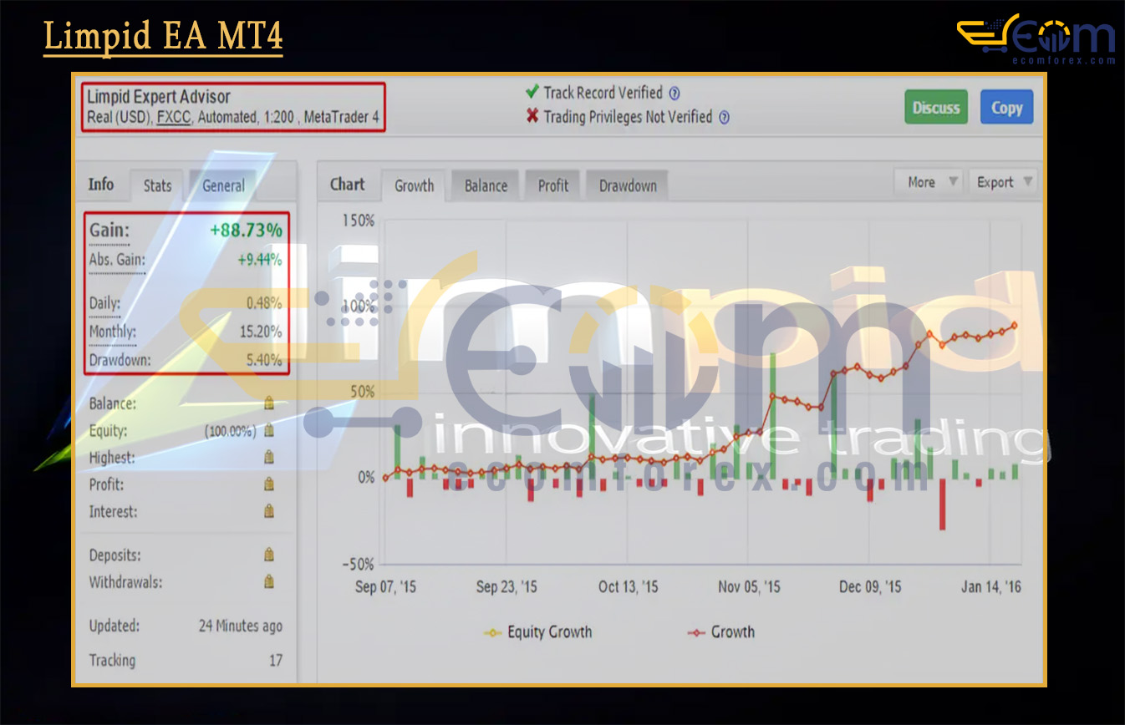Open the FXCC broker link
Screen dimensions: 1125x725
click(173, 118)
